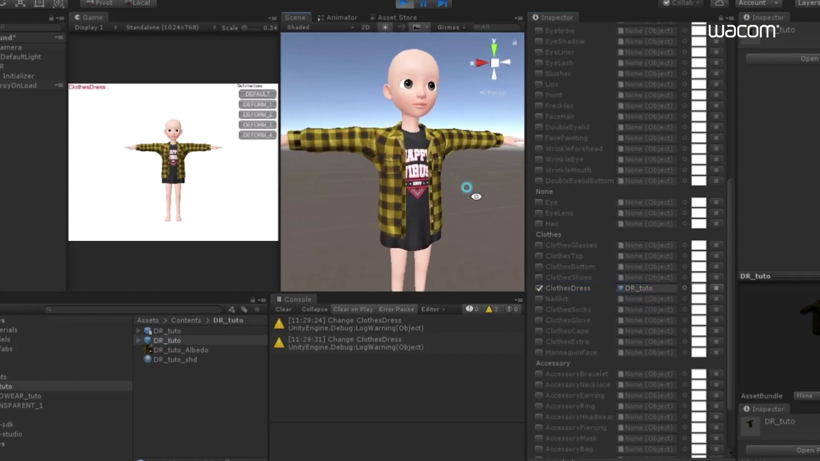Toggle scene audio speaker icon
Viewport: 820px width, 461px height.
tap(401, 27)
